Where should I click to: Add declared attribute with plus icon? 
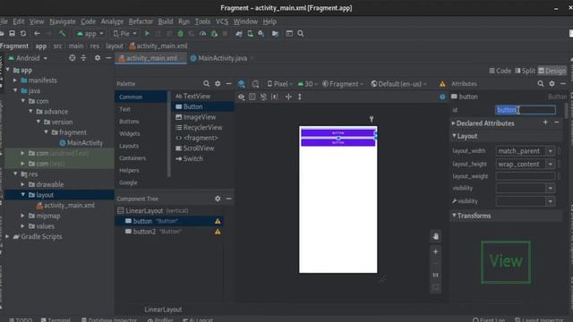(545, 123)
